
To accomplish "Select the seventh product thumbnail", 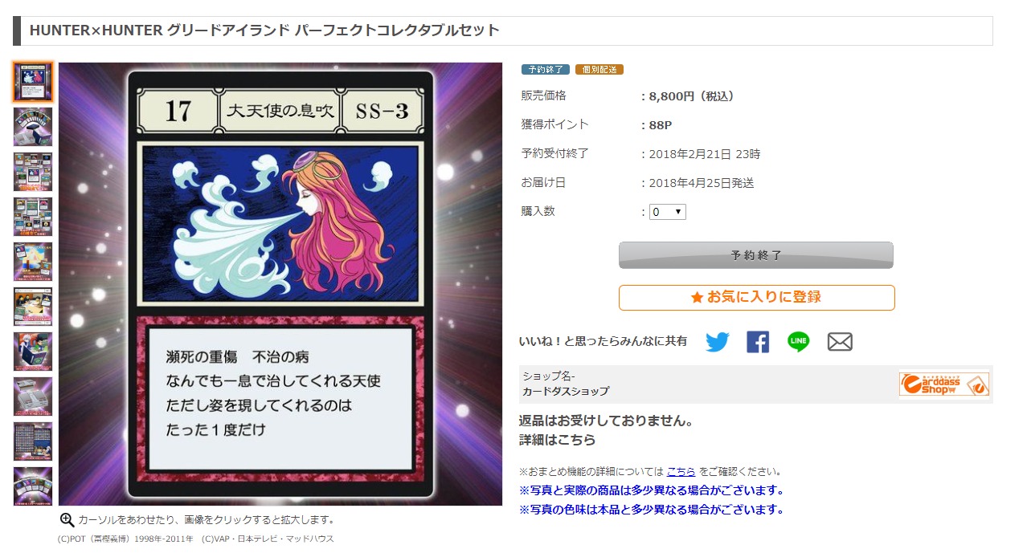I will click(33, 352).
